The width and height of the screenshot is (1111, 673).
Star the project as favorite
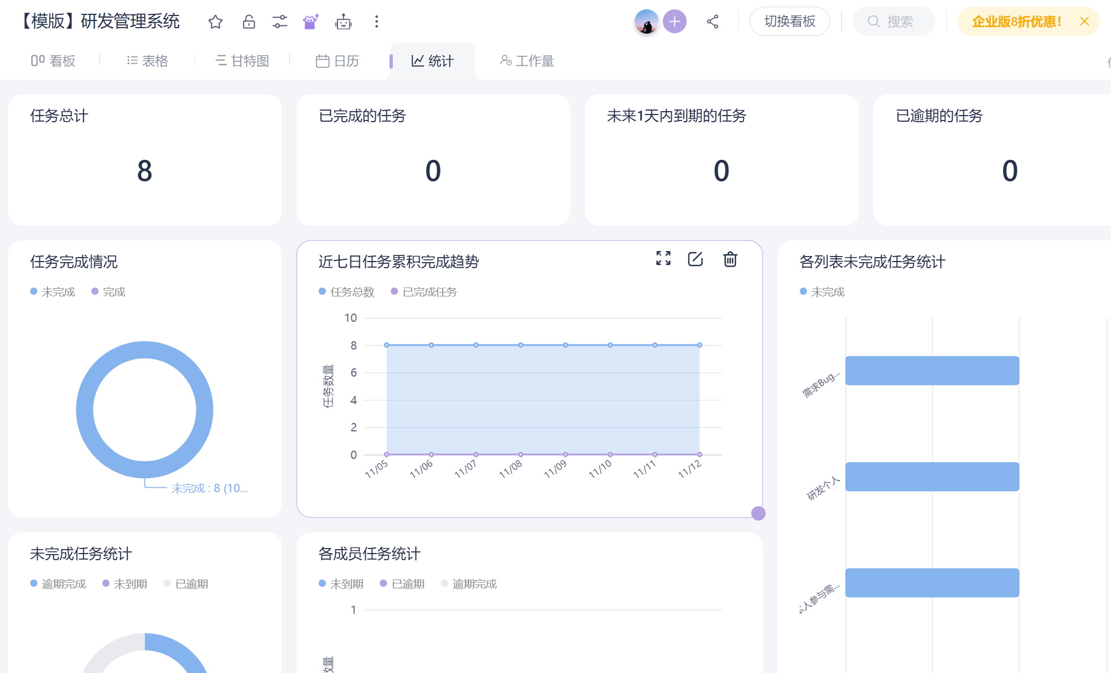pos(215,22)
